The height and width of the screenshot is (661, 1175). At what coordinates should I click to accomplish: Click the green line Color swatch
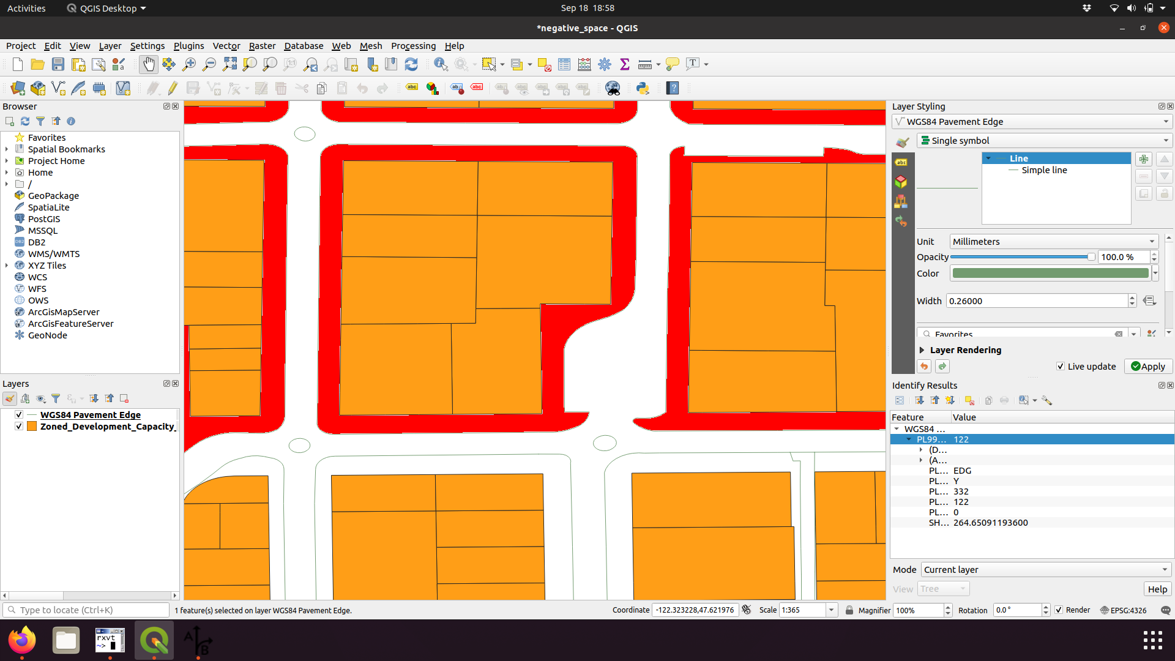(1050, 274)
